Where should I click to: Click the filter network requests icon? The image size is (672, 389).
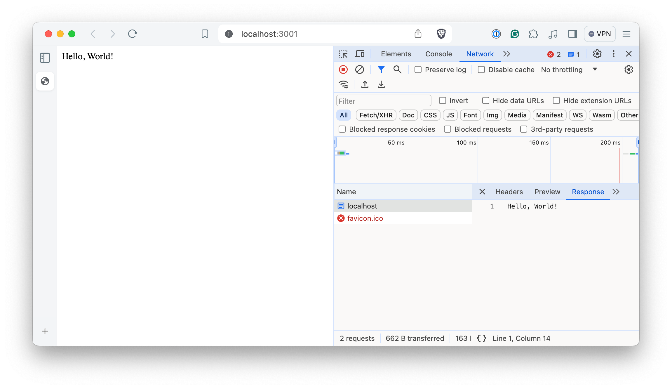(380, 70)
